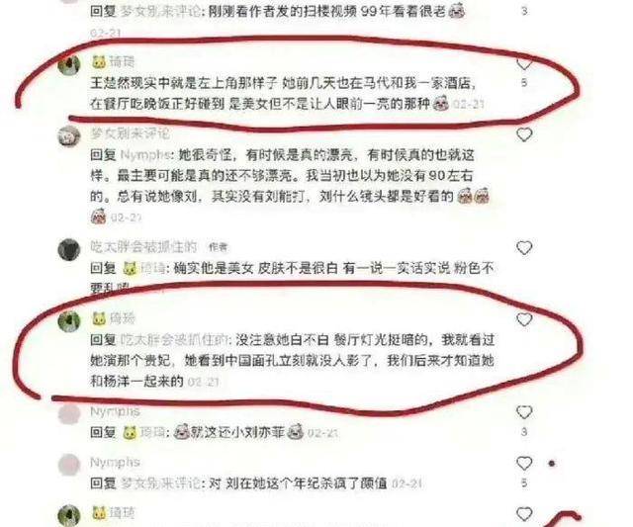Tap Nymphs username above 就这还小刘亦菲 reply
Screen dimensions: 633x527
pos(115,411)
